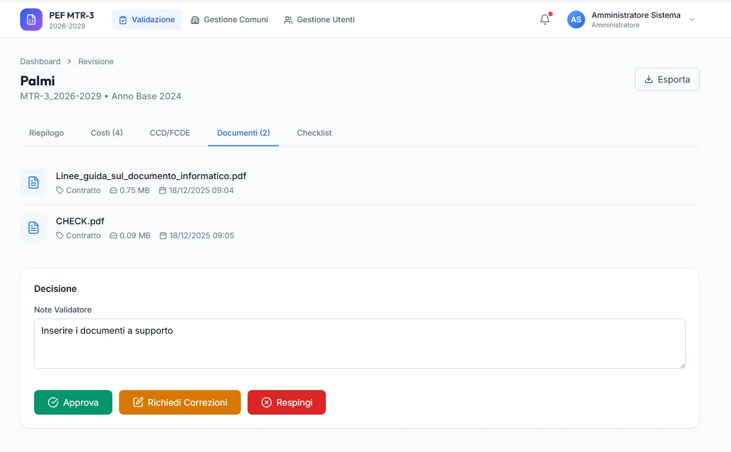
Task: Click the Revisione breadcrumb
Action: coord(96,61)
